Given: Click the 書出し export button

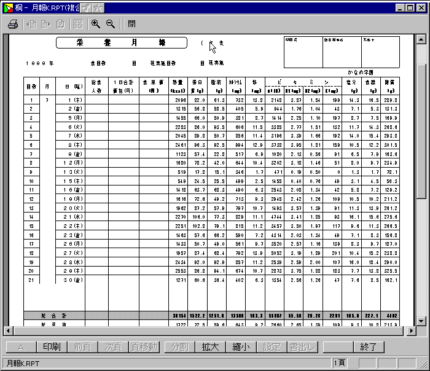Looking at the screenshot, I should point(302,347).
